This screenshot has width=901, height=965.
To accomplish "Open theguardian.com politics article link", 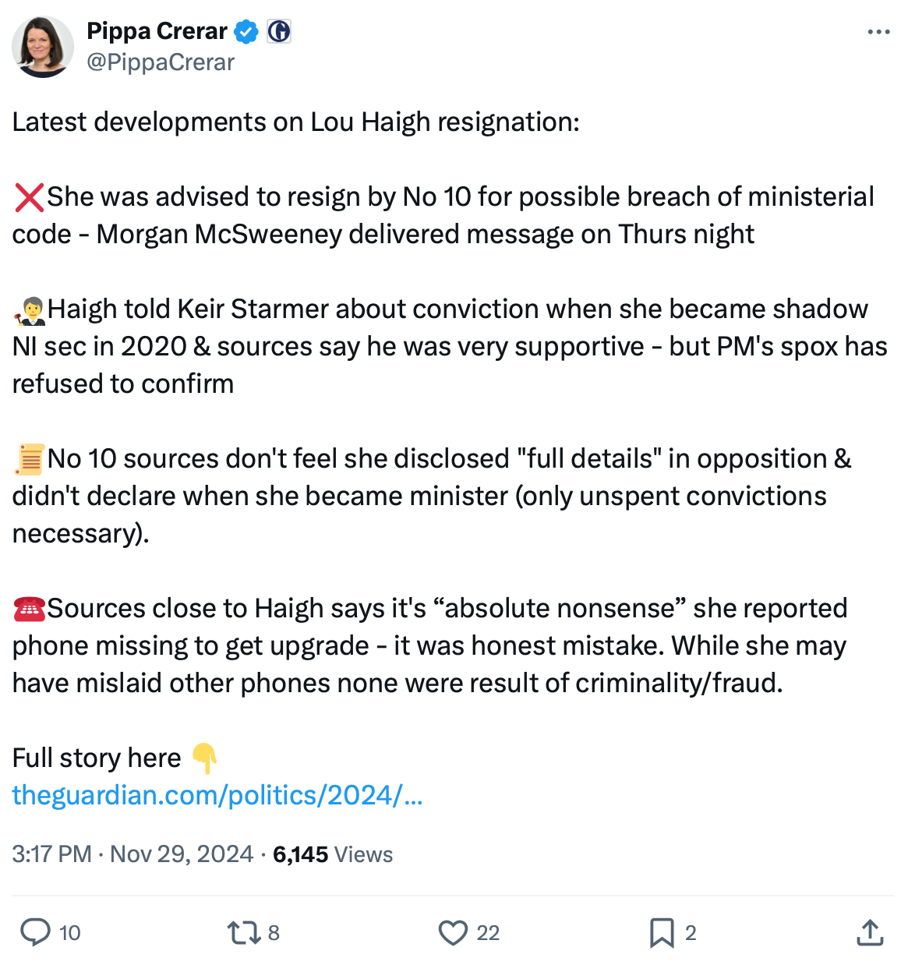I will pos(217,795).
